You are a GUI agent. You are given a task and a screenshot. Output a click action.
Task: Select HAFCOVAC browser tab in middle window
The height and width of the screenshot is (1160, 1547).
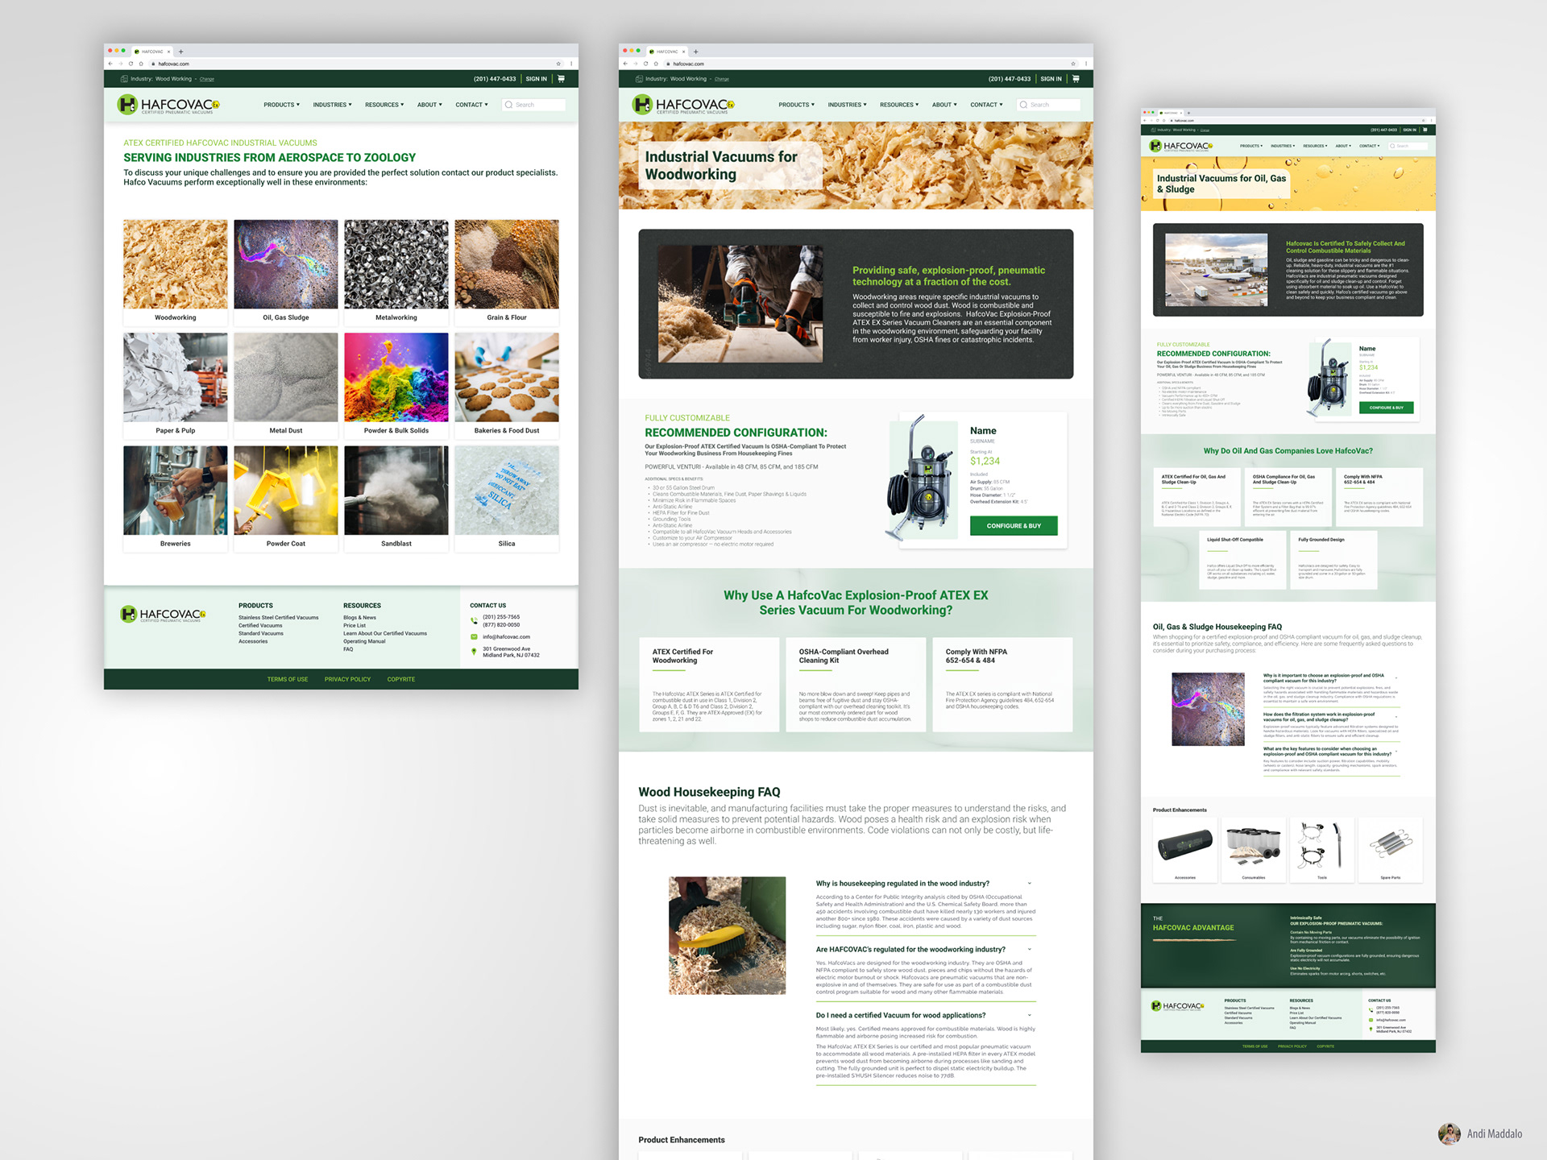pos(667,52)
